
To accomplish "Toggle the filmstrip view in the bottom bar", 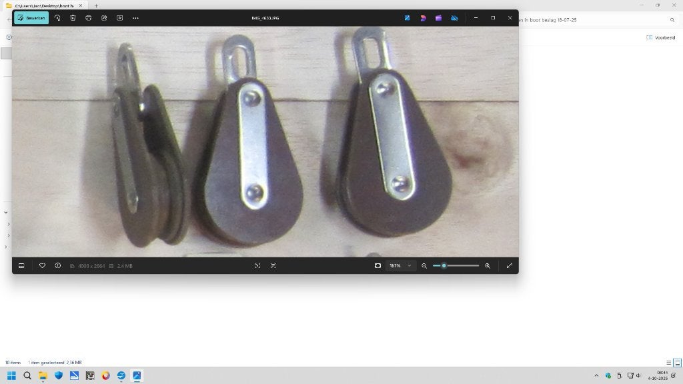I will (x=21, y=265).
